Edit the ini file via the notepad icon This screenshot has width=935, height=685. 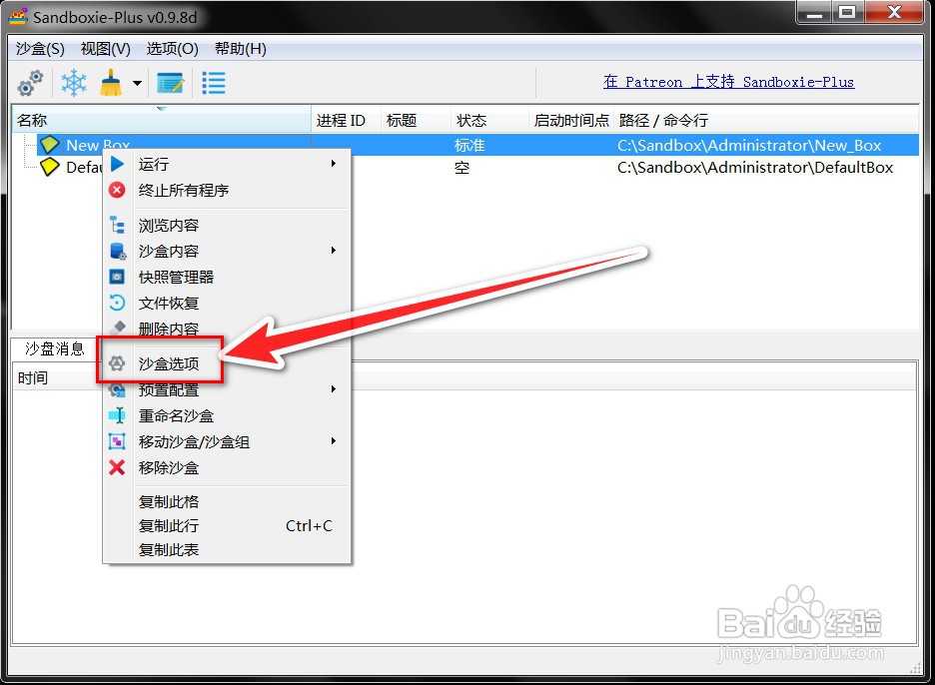tap(172, 82)
